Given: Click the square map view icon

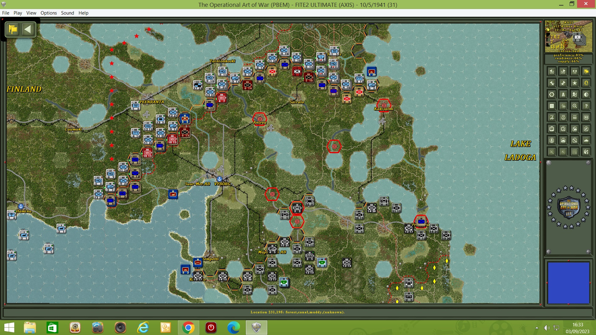Looking at the screenshot, I should [552, 106].
